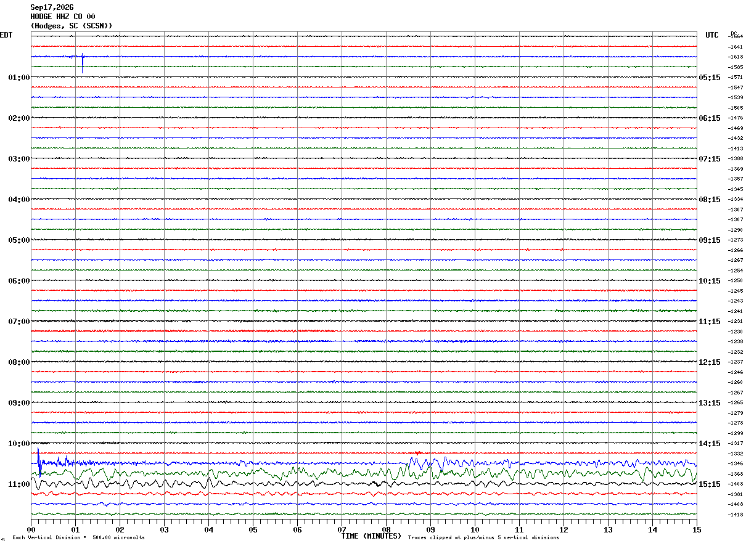
Task: Click the large blue spike after the 10:00 trace
Action: click(x=39, y=462)
